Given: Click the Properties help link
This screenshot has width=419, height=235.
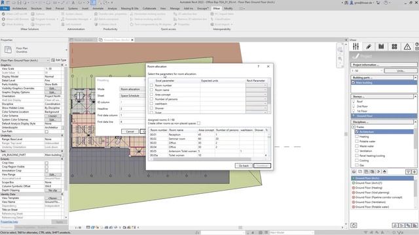Looking at the screenshot, I should pyautogui.click(x=9, y=222).
